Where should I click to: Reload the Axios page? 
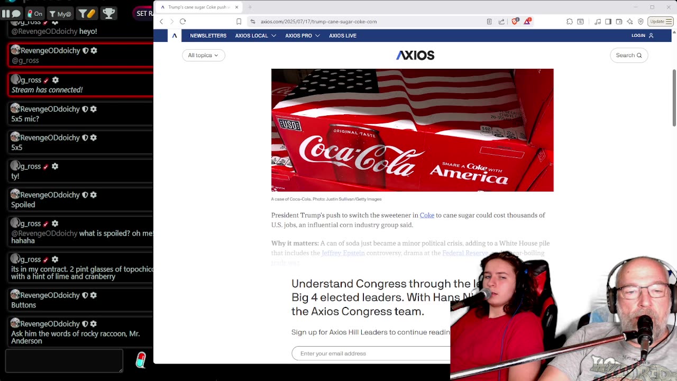click(182, 22)
